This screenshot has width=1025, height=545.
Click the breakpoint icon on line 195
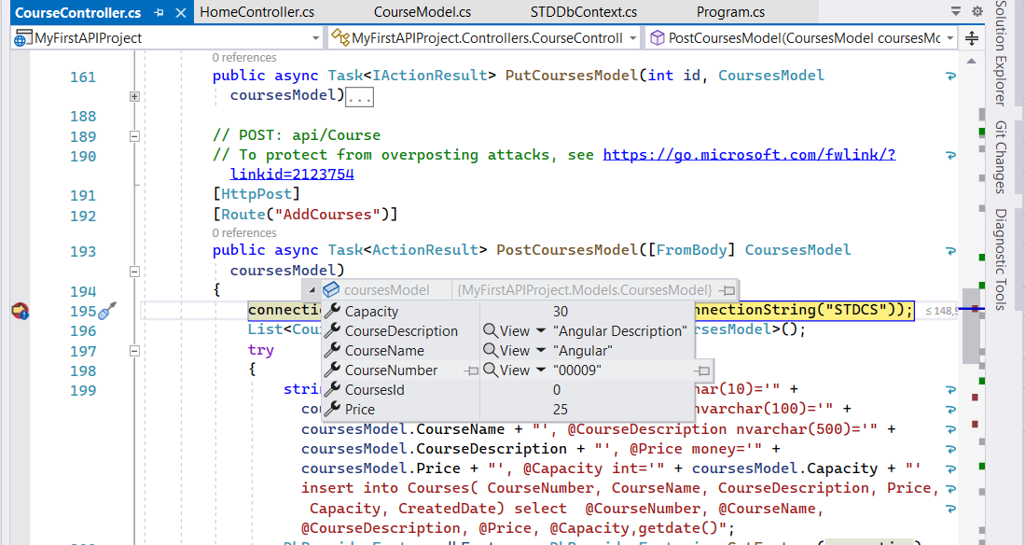(21, 311)
